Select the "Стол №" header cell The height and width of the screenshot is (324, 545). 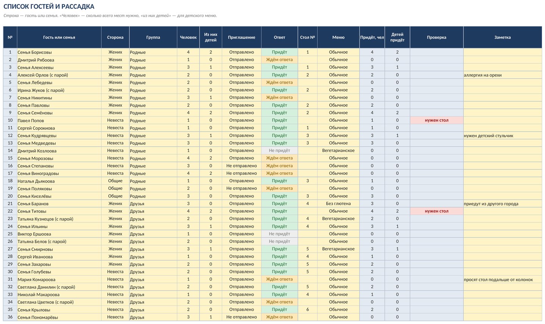[307, 37]
